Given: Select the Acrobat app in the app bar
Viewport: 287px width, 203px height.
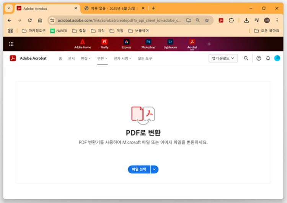Looking at the screenshot, I should (192, 44).
